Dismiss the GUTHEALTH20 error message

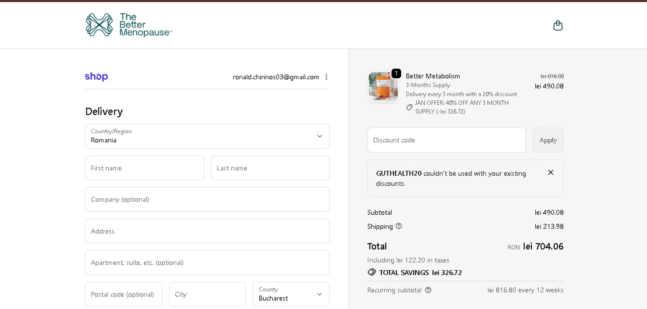point(550,172)
